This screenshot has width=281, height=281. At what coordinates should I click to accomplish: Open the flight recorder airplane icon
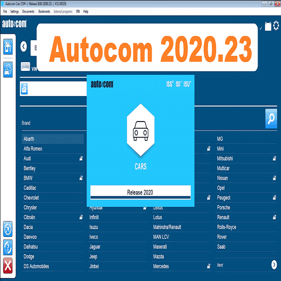click(8, 229)
